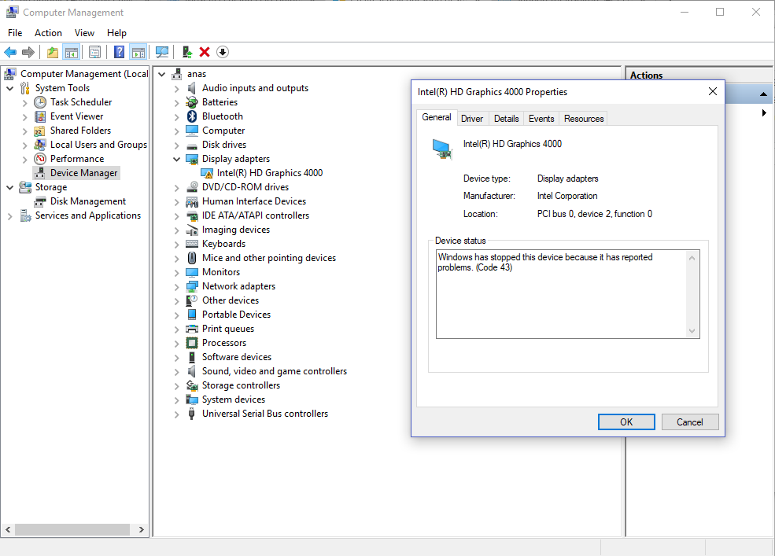This screenshot has width=775, height=556.
Task: Open the Action menu
Action: (x=48, y=32)
